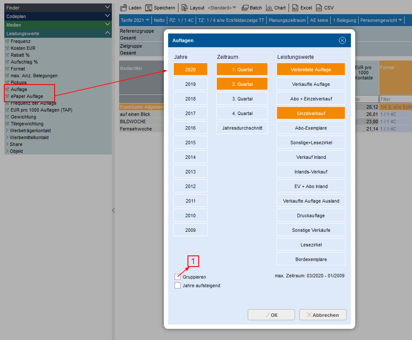Click the Speichern save icon
Screen dimensions: 412x340
(149, 8)
